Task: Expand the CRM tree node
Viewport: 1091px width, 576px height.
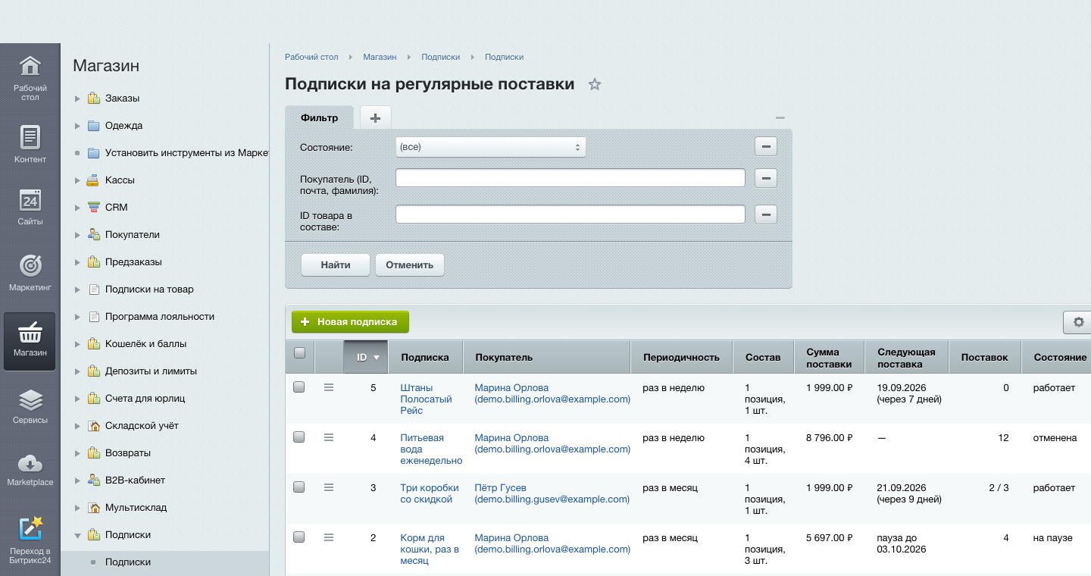Action: (77, 208)
